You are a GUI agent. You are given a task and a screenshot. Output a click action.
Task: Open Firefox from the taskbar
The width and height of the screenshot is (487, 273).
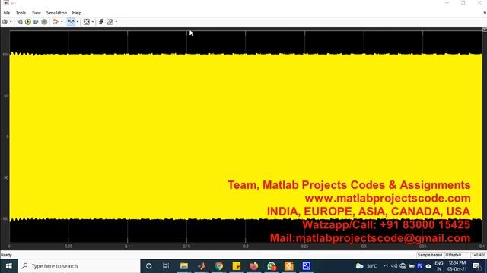(253, 266)
